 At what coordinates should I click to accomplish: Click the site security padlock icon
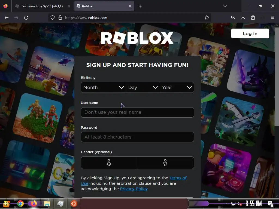point(60,18)
